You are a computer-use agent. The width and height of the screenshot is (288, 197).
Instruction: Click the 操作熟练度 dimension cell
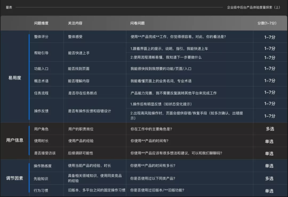click(x=43, y=166)
